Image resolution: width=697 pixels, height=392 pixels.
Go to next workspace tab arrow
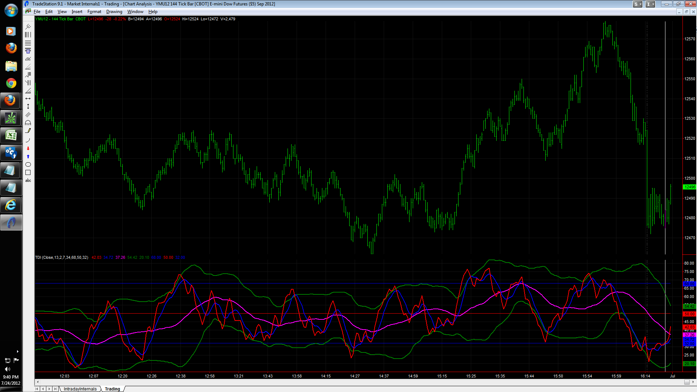tap(49, 389)
